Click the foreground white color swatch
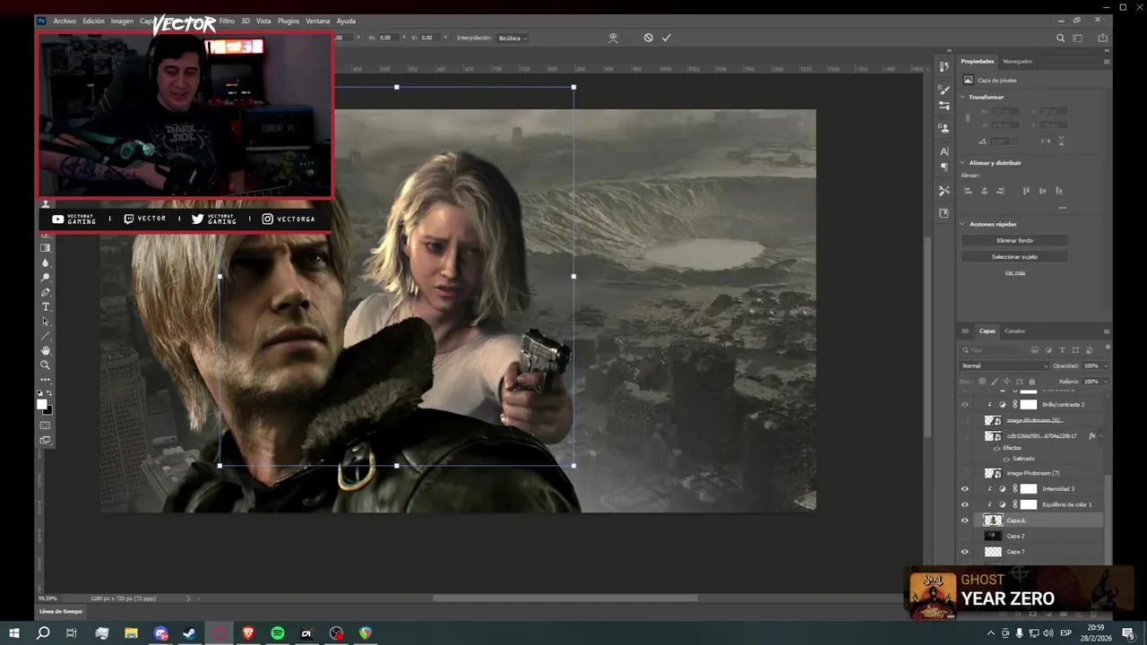1147x645 pixels. [41, 405]
